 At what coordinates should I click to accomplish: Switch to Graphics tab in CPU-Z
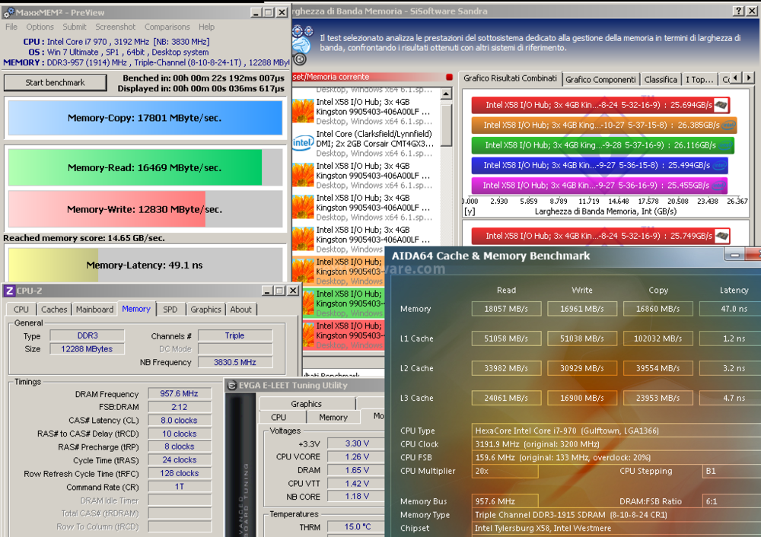[x=205, y=309]
